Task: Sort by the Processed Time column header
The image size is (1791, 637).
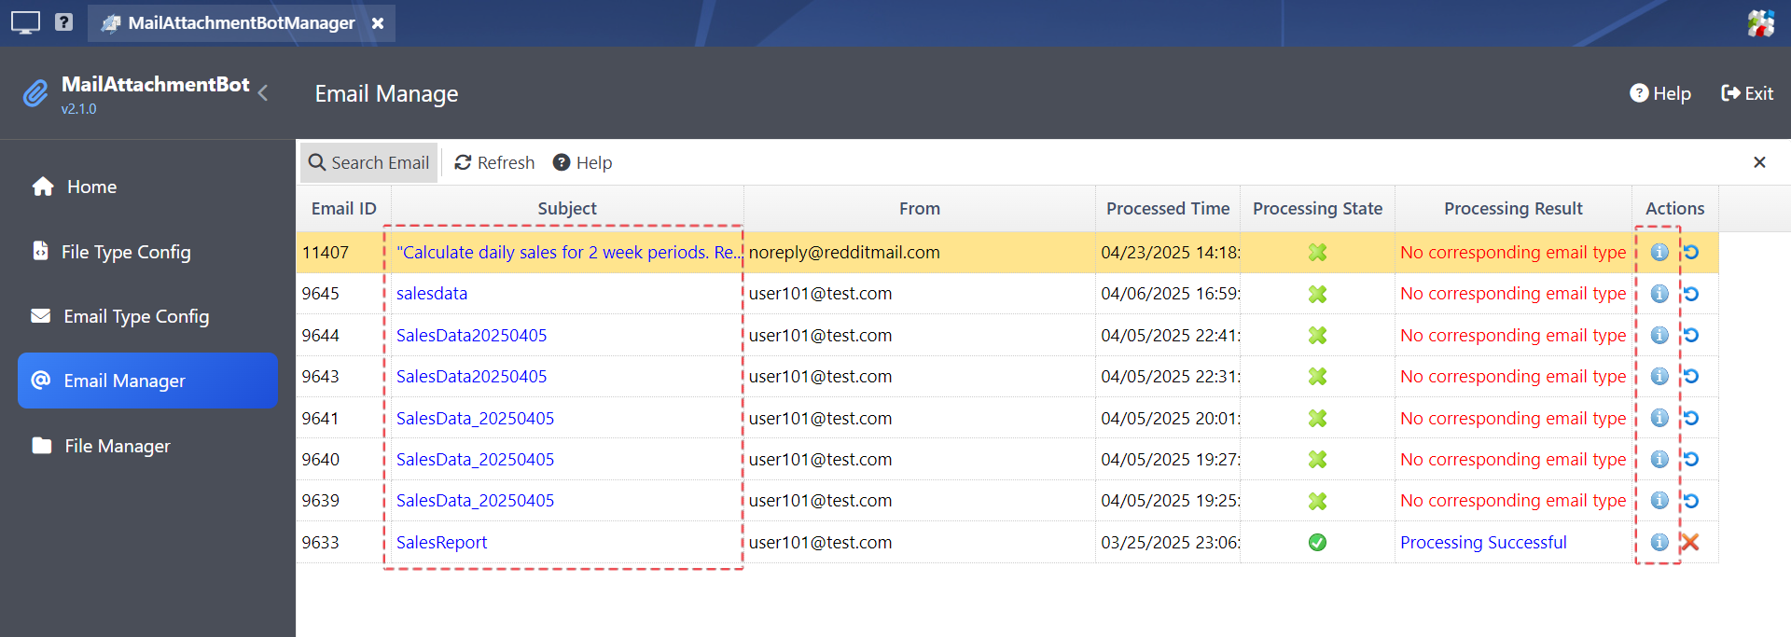Action: [1167, 209]
